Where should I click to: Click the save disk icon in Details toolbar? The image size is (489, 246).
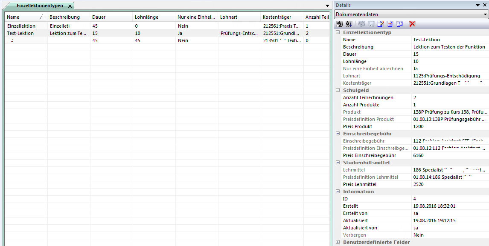point(370,24)
